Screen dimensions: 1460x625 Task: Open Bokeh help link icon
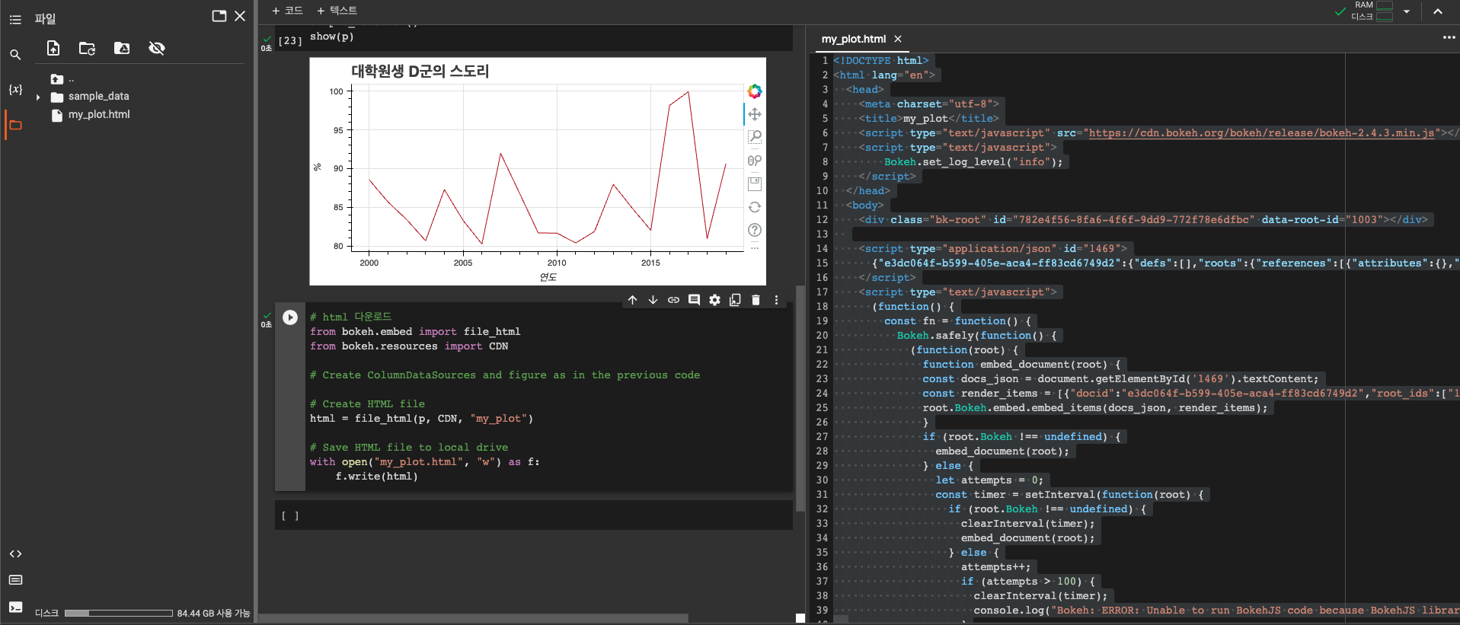point(754,230)
